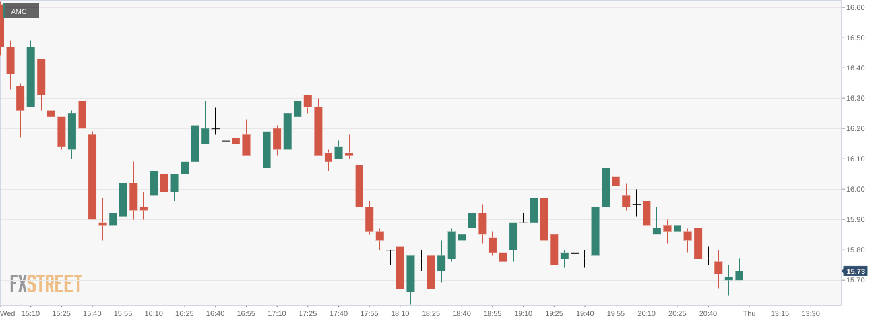This screenshot has width=884, height=322.
Task: Select the 16.00 price level label
Action: (856, 189)
